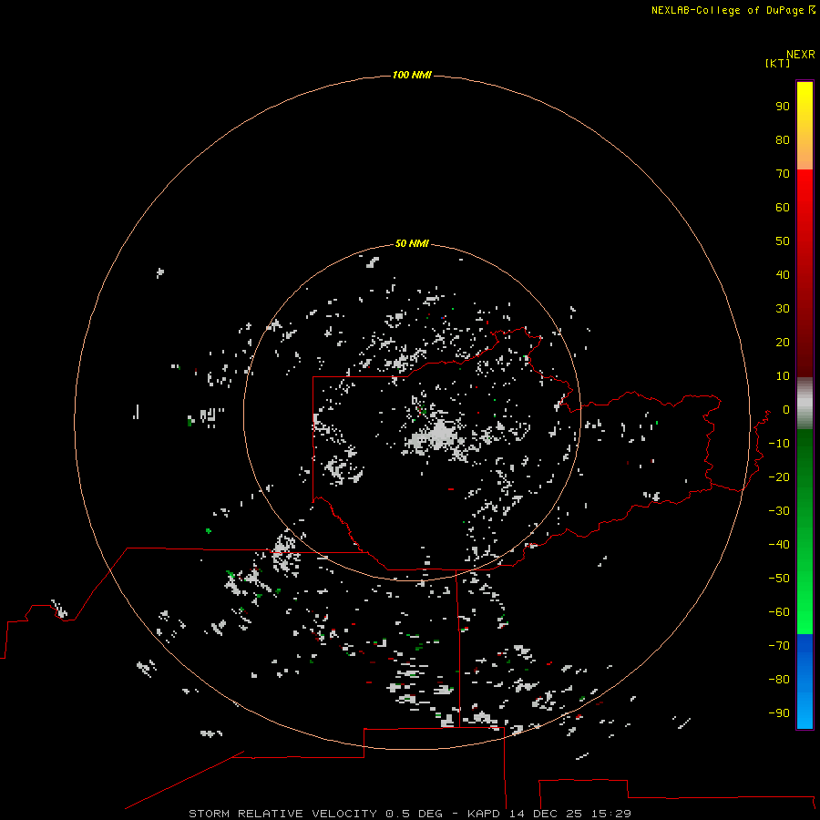This screenshot has width=820, height=820.
Task: Click the [KT] units label
Action: (777, 63)
